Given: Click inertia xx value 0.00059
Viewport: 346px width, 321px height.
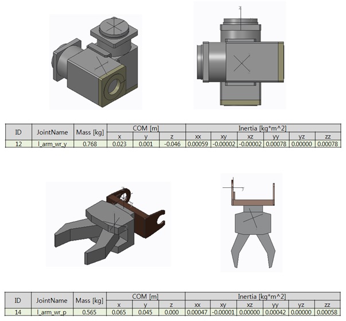Looking at the screenshot, I should [198, 144].
